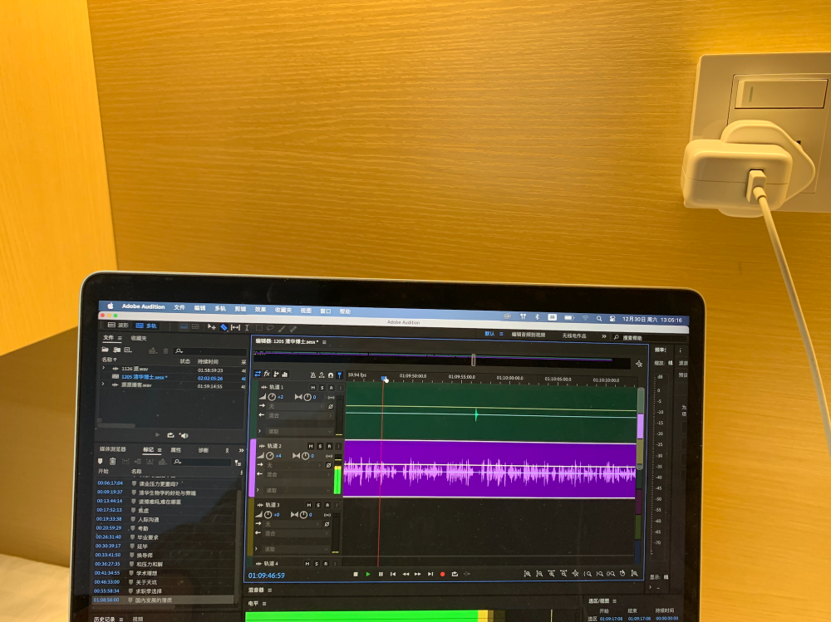831x622 pixels.
Task: Mute Track 1 with M button
Action: point(312,387)
